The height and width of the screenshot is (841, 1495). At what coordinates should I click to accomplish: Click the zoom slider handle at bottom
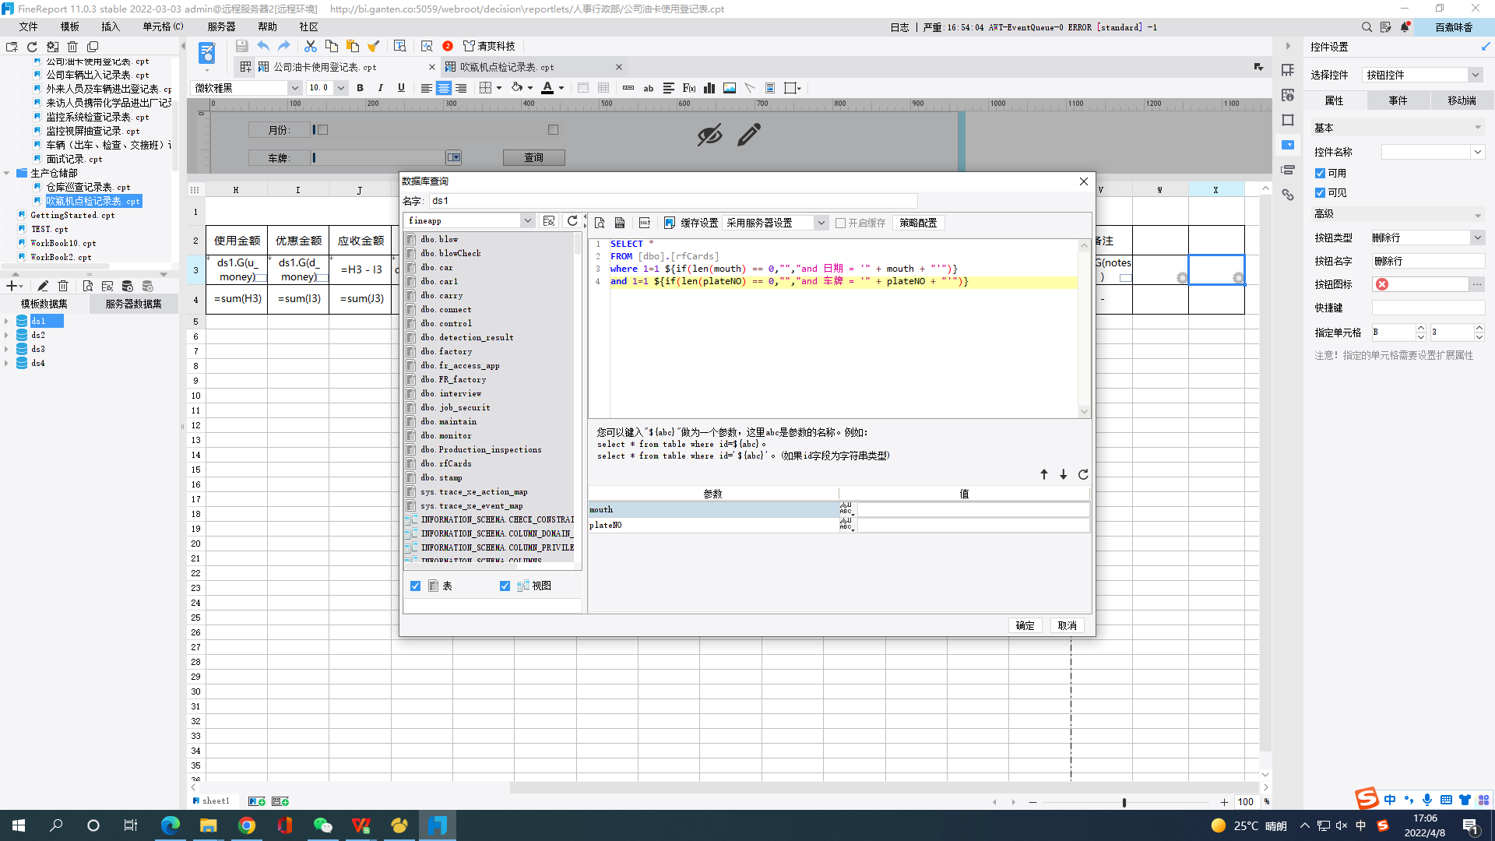(x=1124, y=803)
